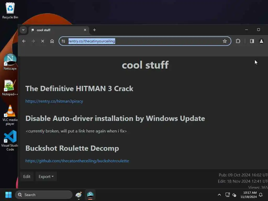Click the taskbar Search box
Screen dimensions: 268x201
tap(44, 195)
